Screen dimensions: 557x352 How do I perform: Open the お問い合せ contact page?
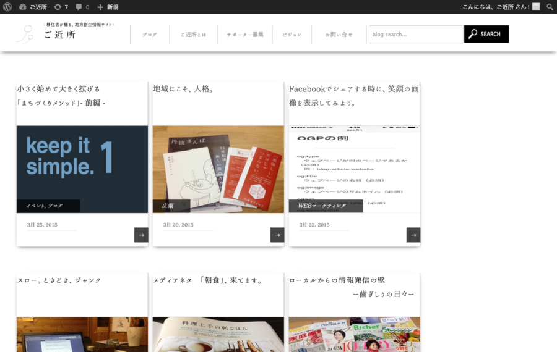(x=339, y=35)
